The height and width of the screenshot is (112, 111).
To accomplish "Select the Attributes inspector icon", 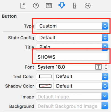I will [x=62, y=6].
